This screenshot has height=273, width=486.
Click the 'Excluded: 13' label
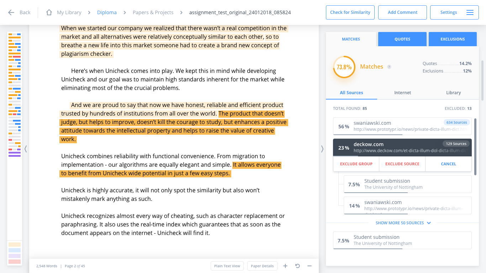(x=458, y=108)
